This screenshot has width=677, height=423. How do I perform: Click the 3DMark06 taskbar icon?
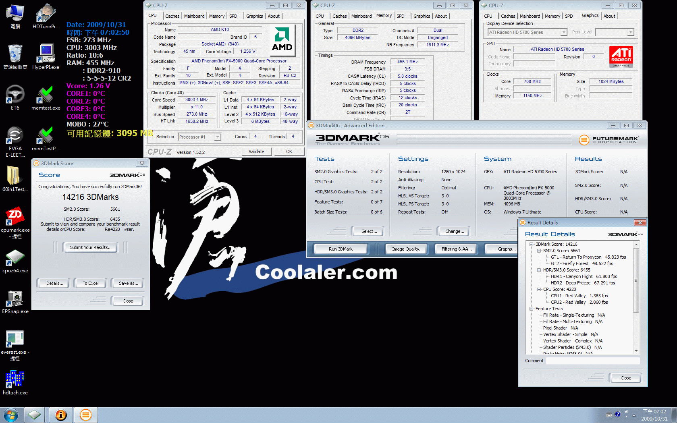tap(85, 415)
